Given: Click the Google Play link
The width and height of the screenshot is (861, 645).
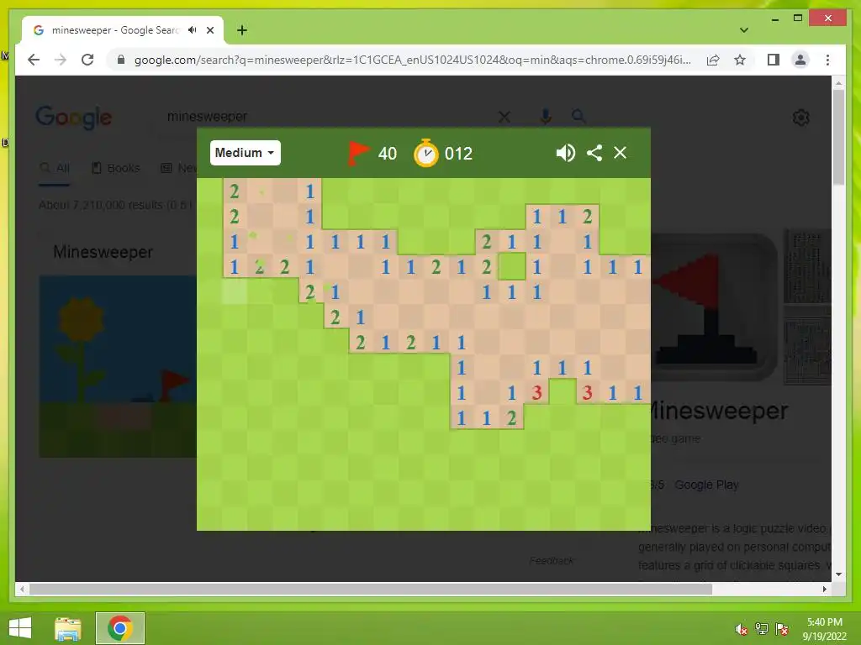Looking at the screenshot, I should point(706,485).
